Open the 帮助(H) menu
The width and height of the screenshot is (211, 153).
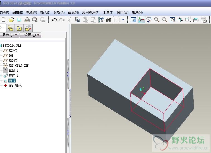click(137, 12)
